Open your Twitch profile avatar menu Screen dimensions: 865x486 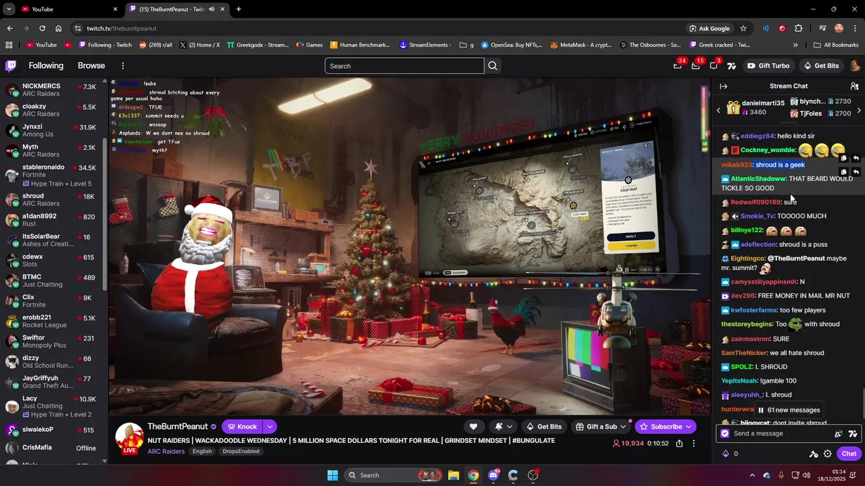[x=854, y=65]
